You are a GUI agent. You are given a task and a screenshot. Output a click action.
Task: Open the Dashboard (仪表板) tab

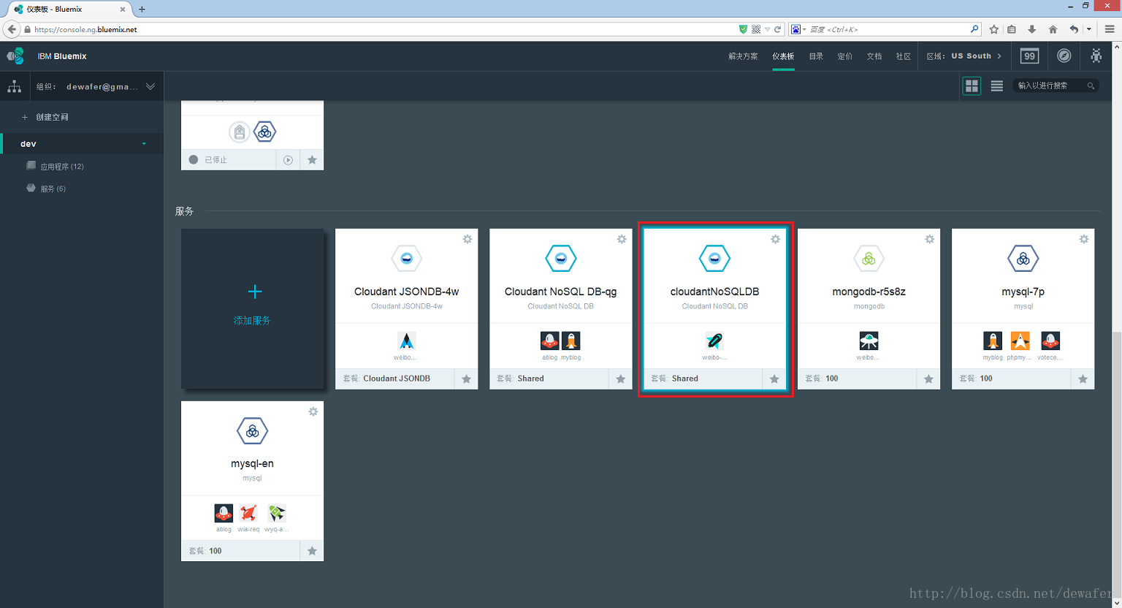pos(783,56)
